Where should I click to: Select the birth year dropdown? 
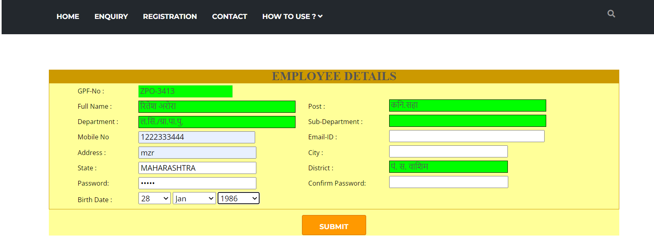239,199
